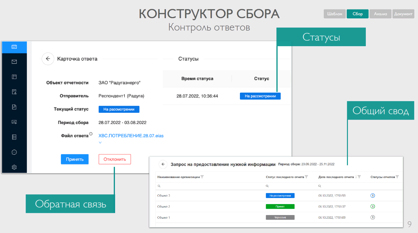Image resolution: width=418 pixels, height=233 pixels.
Task: Switch to the Документ tab
Action: click(x=403, y=14)
